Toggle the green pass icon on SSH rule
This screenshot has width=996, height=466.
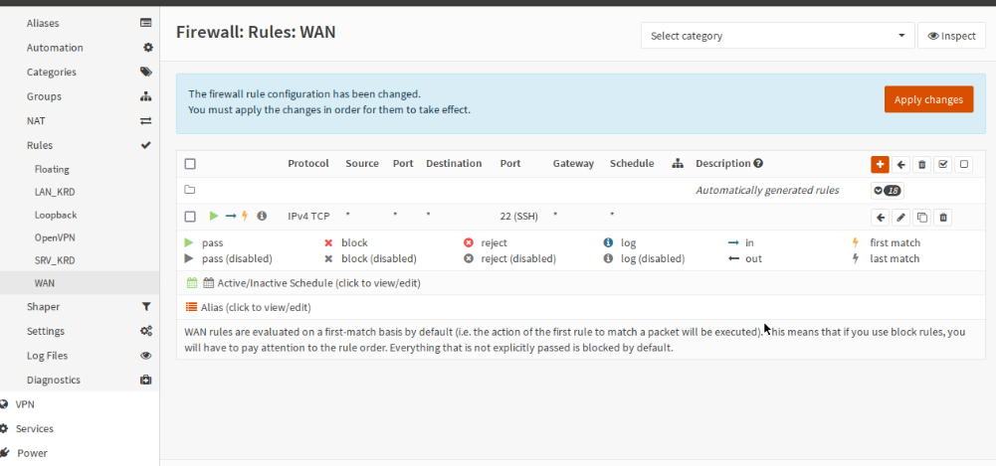click(214, 216)
